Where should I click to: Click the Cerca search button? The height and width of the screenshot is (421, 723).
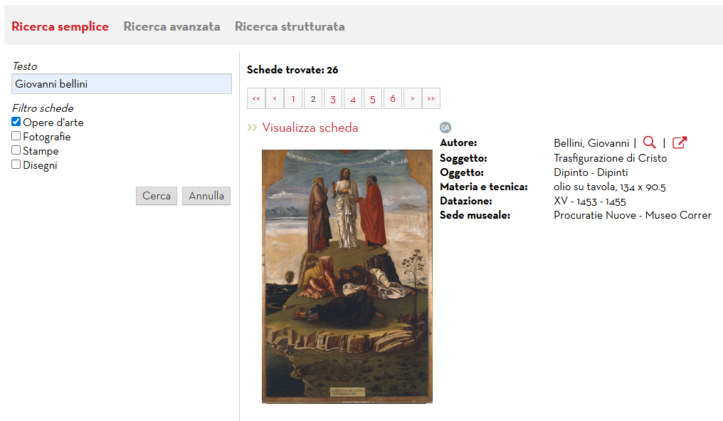click(156, 195)
